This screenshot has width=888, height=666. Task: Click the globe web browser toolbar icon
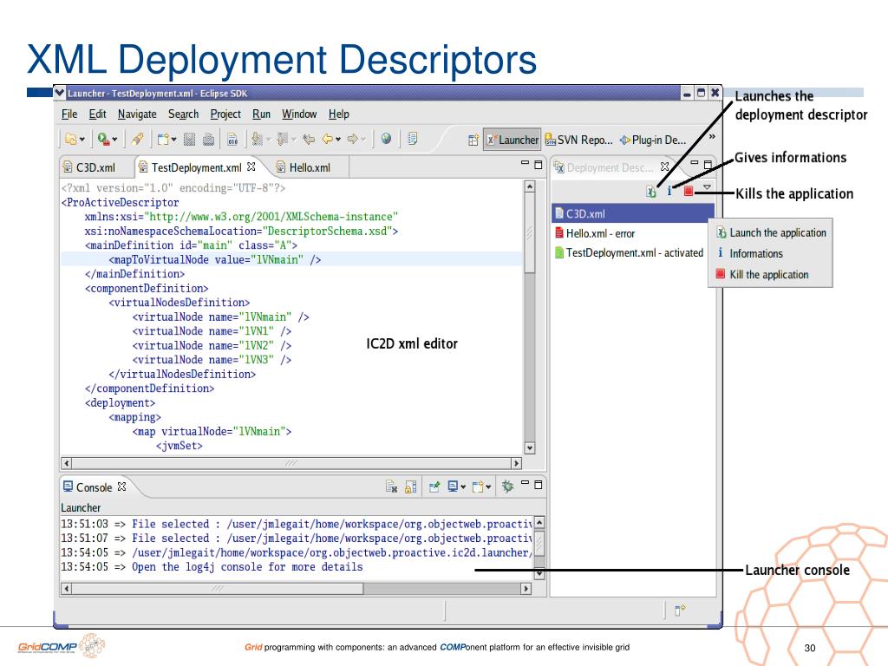[x=386, y=139]
